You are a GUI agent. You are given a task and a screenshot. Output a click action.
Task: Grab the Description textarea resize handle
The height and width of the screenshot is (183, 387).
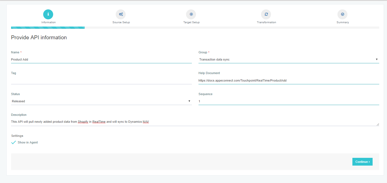click(378, 124)
